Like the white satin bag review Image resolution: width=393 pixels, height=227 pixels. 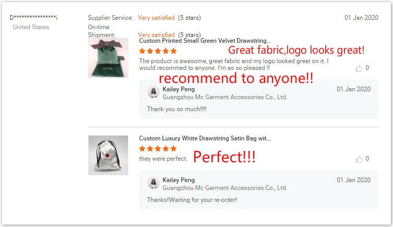(359, 159)
